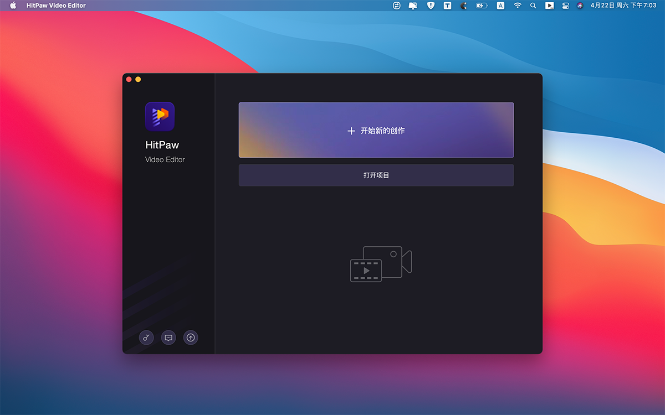The width and height of the screenshot is (665, 415).
Task: Click the empty-project camera and film illustration
Action: pyautogui.click(x=381, y=264)
